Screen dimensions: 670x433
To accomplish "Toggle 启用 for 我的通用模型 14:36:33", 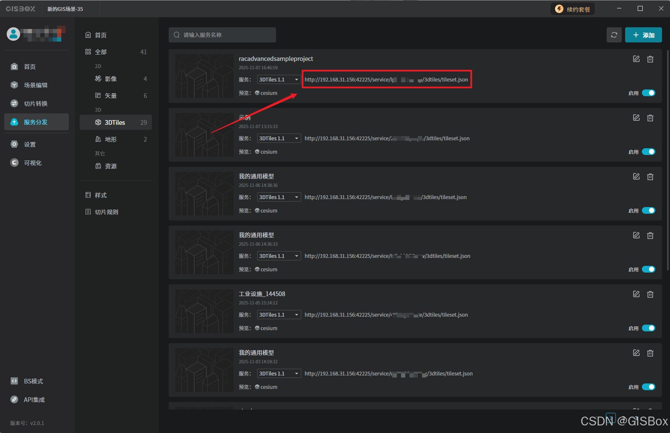I will coord(649,269).
